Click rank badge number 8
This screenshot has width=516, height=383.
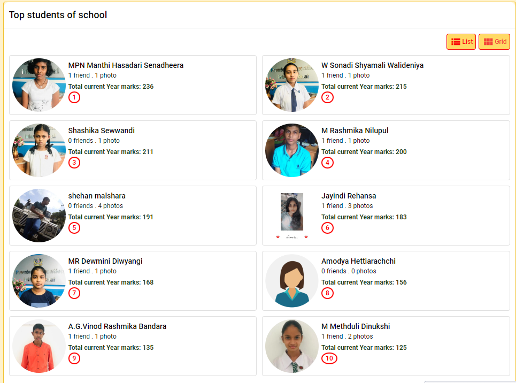327,293
